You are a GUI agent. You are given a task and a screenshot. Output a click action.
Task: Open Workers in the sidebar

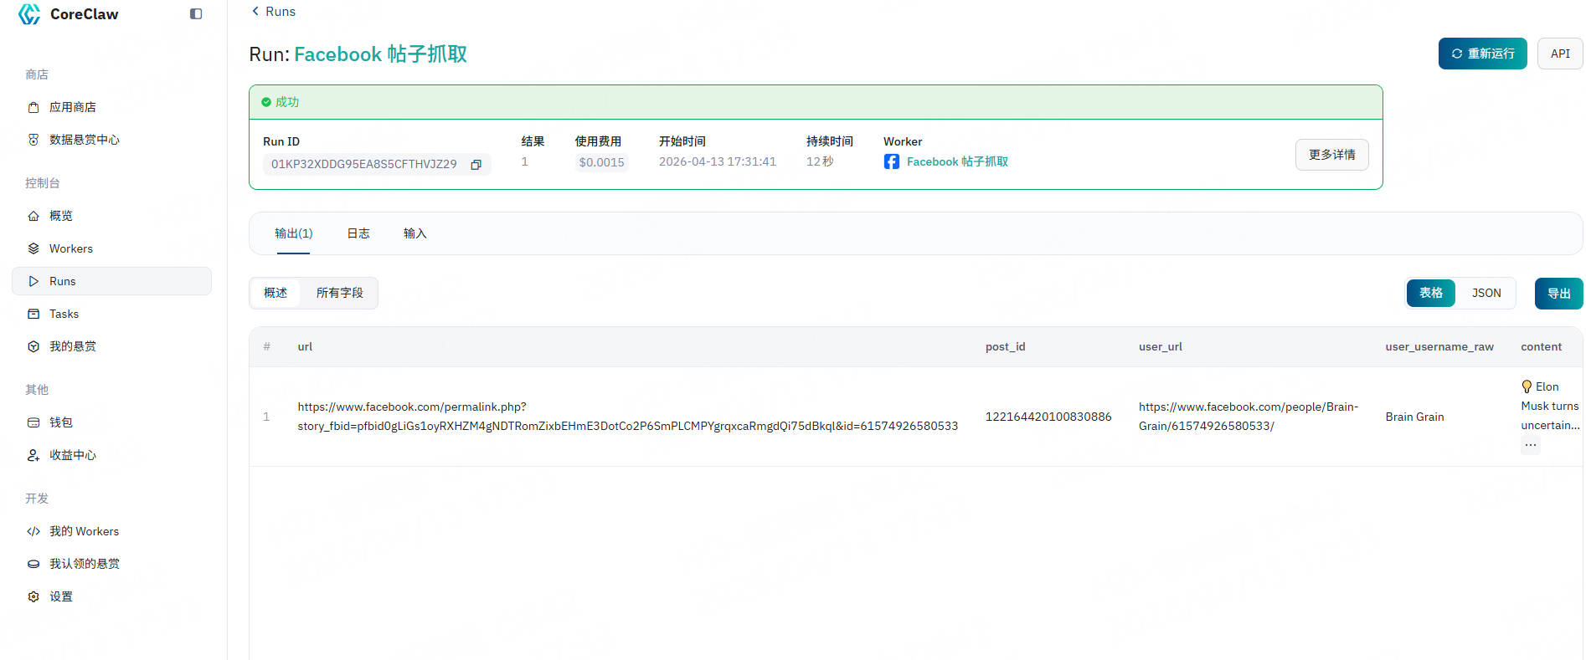pos(70,248)
